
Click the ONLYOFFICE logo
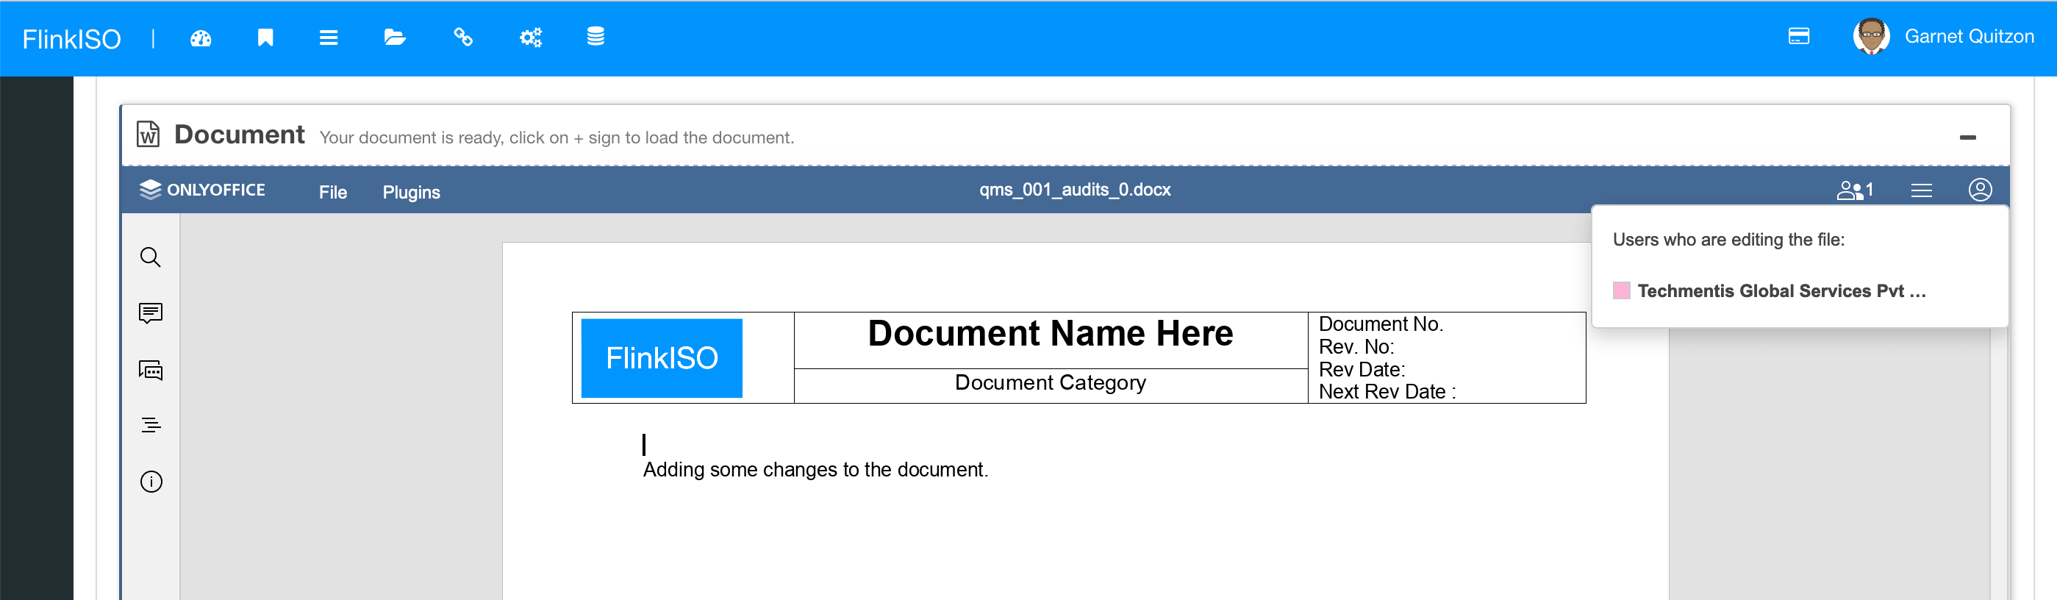pyautogui.click(x=202, y=190)
